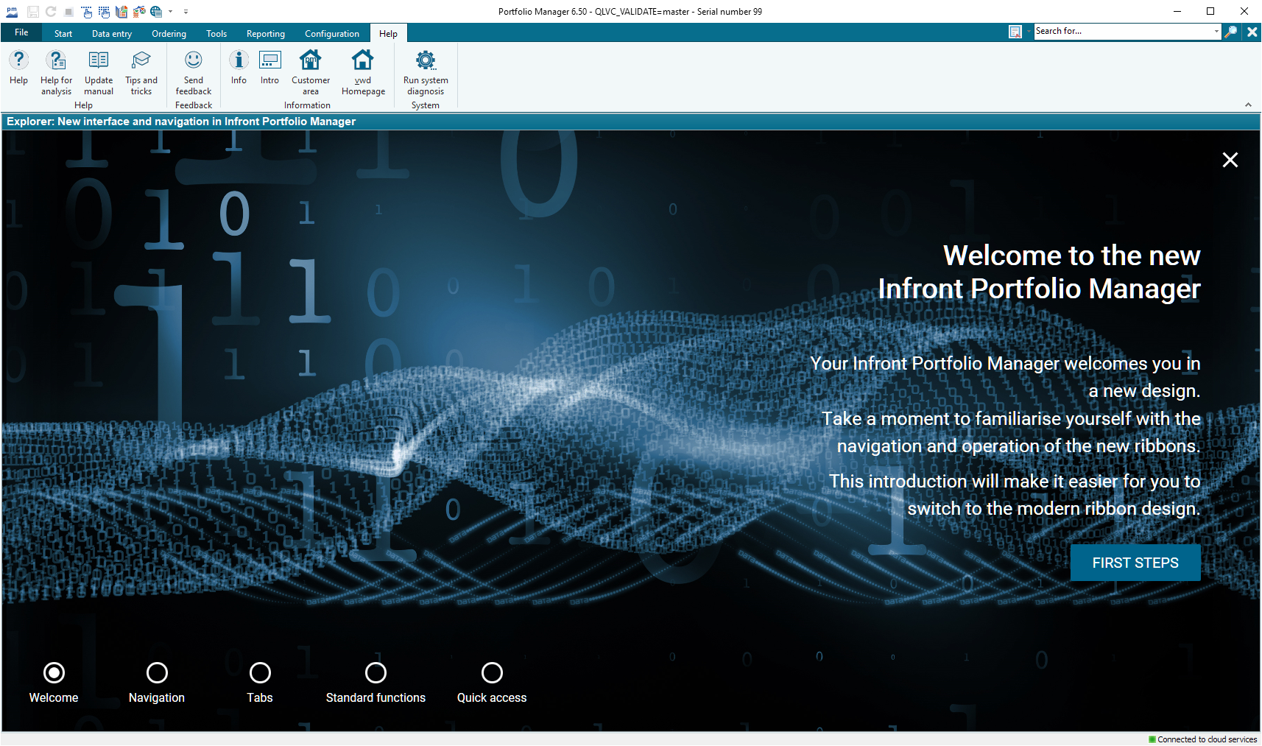Screen dimensions: 1262x746
Task: Click inside the Search for field
Action: (1121, 32)
